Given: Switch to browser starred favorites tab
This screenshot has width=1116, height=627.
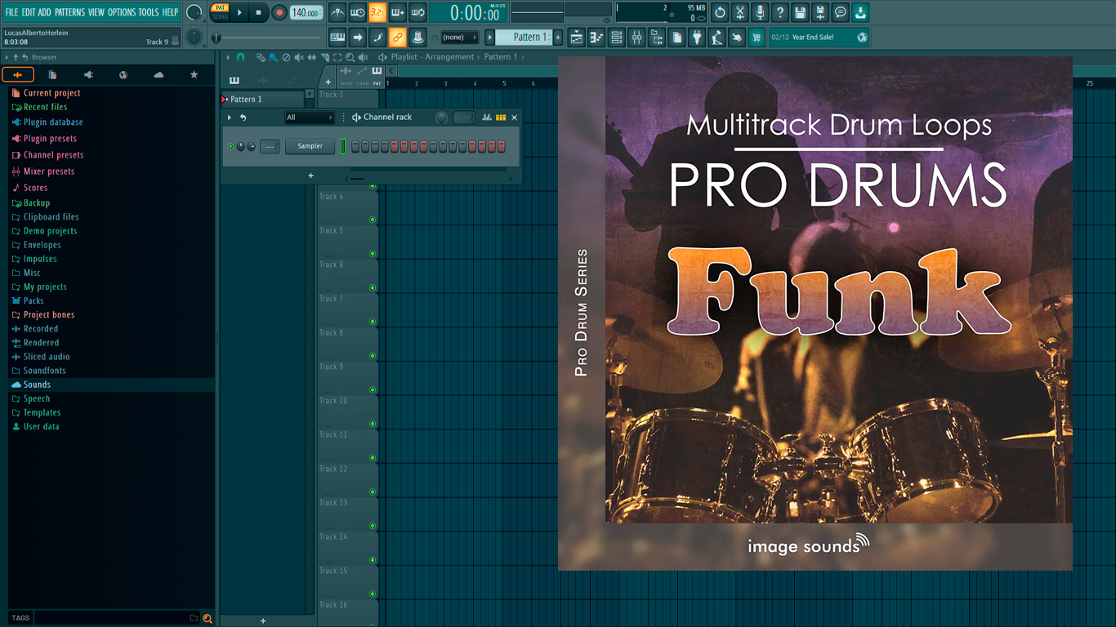Looking at the screenshot, I should (x=194, y=74).
